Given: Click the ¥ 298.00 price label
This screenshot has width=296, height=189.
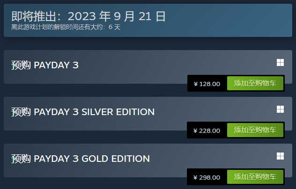Looking at the screenshot, I should coord(207,177).
